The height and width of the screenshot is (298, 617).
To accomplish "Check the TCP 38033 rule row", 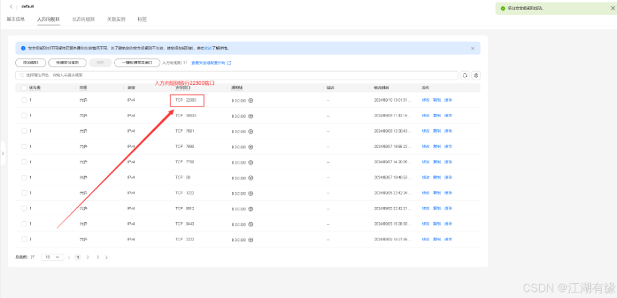I will 24,116.
